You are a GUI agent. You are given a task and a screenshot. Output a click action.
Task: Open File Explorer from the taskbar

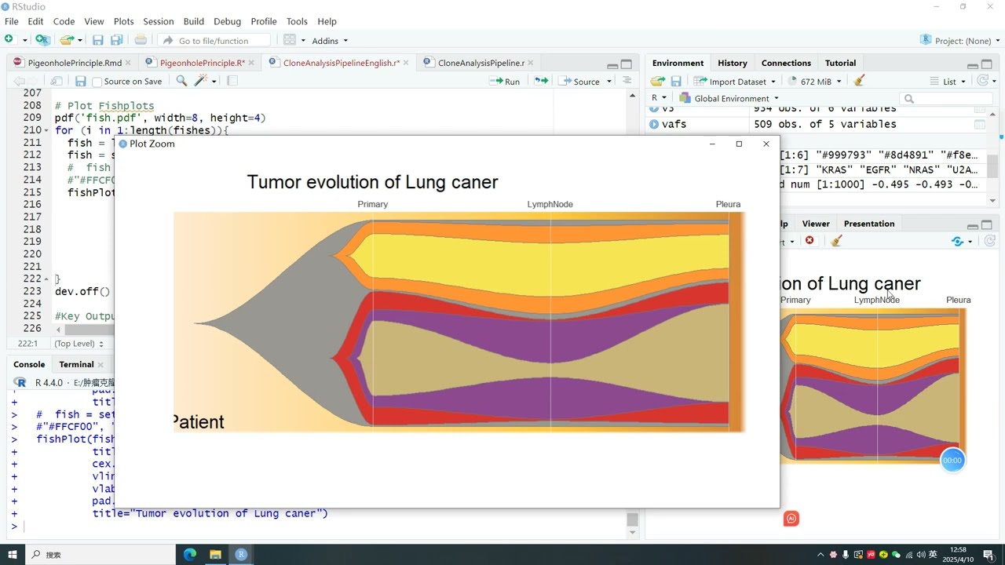pyautogui.click(x=215, y=554)
